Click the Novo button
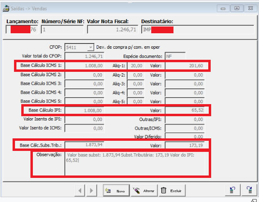Viewport: 259px width, 202px height. 116,190
